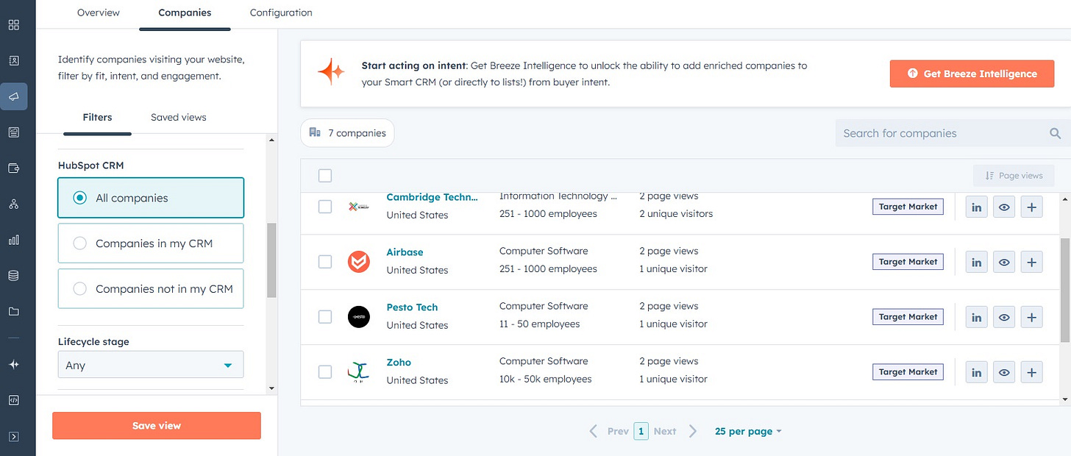Go to previous page with left chevron
The image size is (1071, 456).
pyautogui.click(x=593, y=431)
